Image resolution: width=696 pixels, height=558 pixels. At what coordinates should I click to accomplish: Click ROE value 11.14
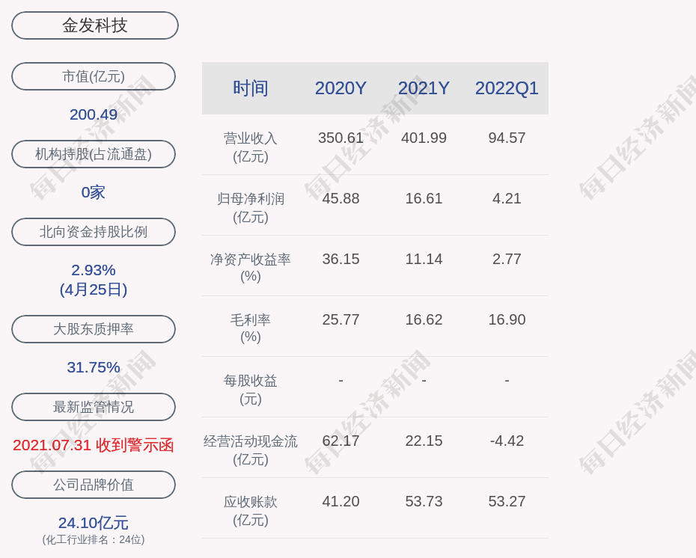tap(424, 259)
